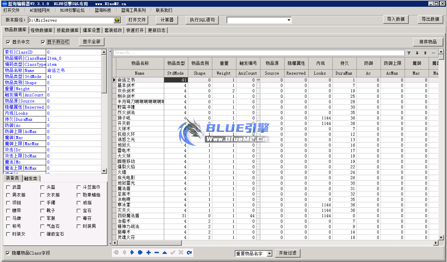Check the 镶嵌宝石 filter box
The height and width of the screenshot is (262, 447).
[x=42, y=234]
